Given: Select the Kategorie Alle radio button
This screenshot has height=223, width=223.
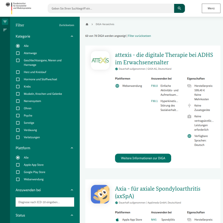Looking at the screenshot, I should click(18, 46).
